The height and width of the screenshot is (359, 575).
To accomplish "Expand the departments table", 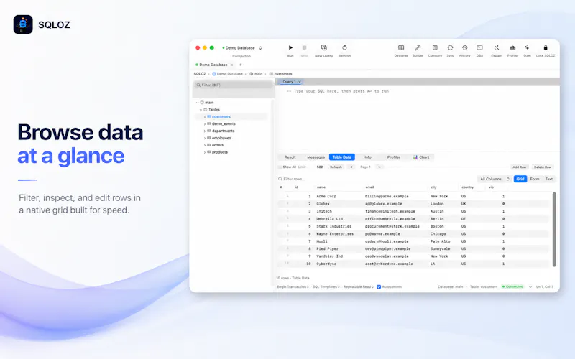I will pos(205,131).
